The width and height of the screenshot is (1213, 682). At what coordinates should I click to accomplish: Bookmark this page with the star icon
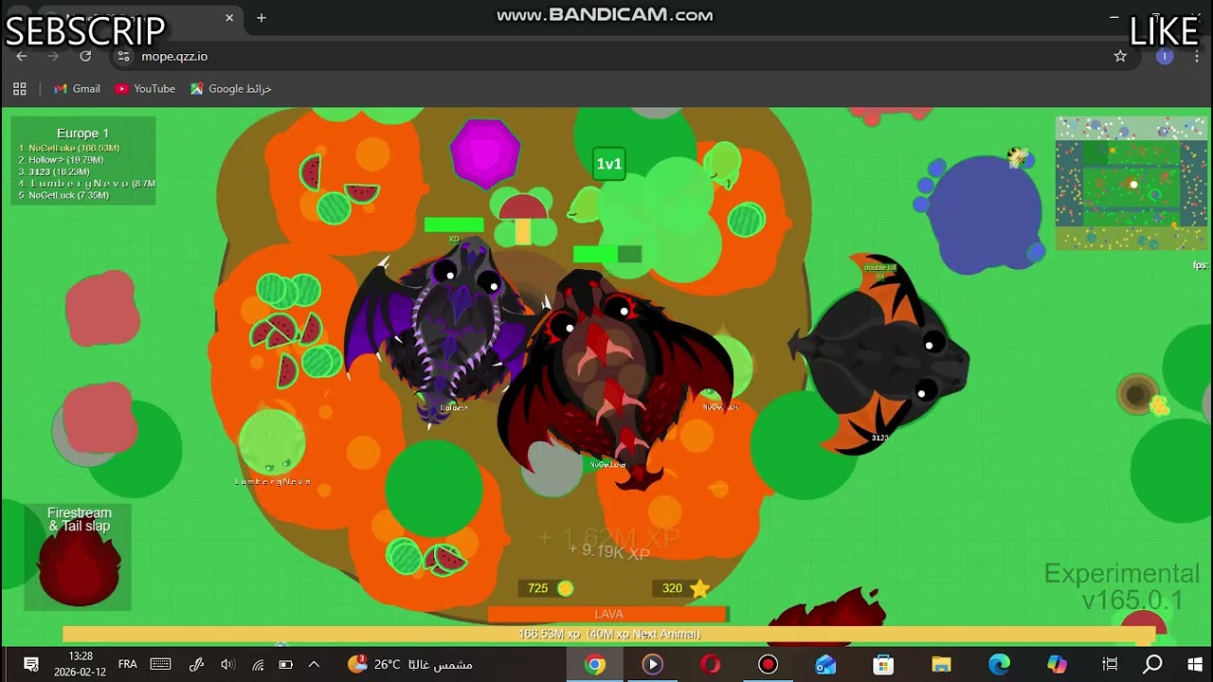pos(1120,56)
